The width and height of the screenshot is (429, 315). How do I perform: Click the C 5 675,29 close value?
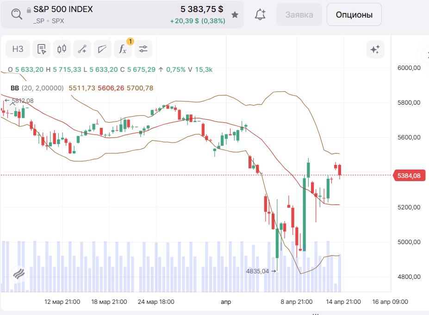138,69
